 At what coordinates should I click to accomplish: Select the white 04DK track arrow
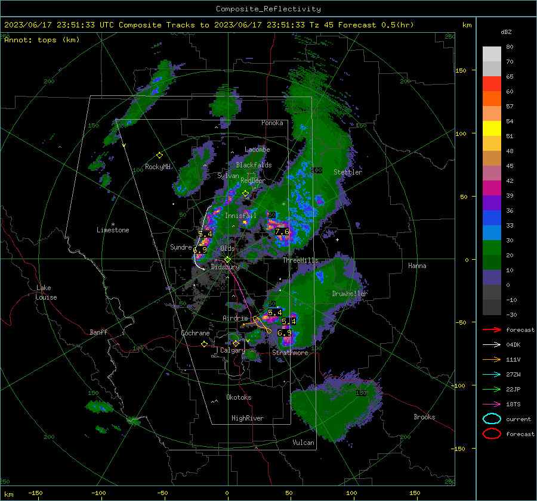click(x=492, y=345)
